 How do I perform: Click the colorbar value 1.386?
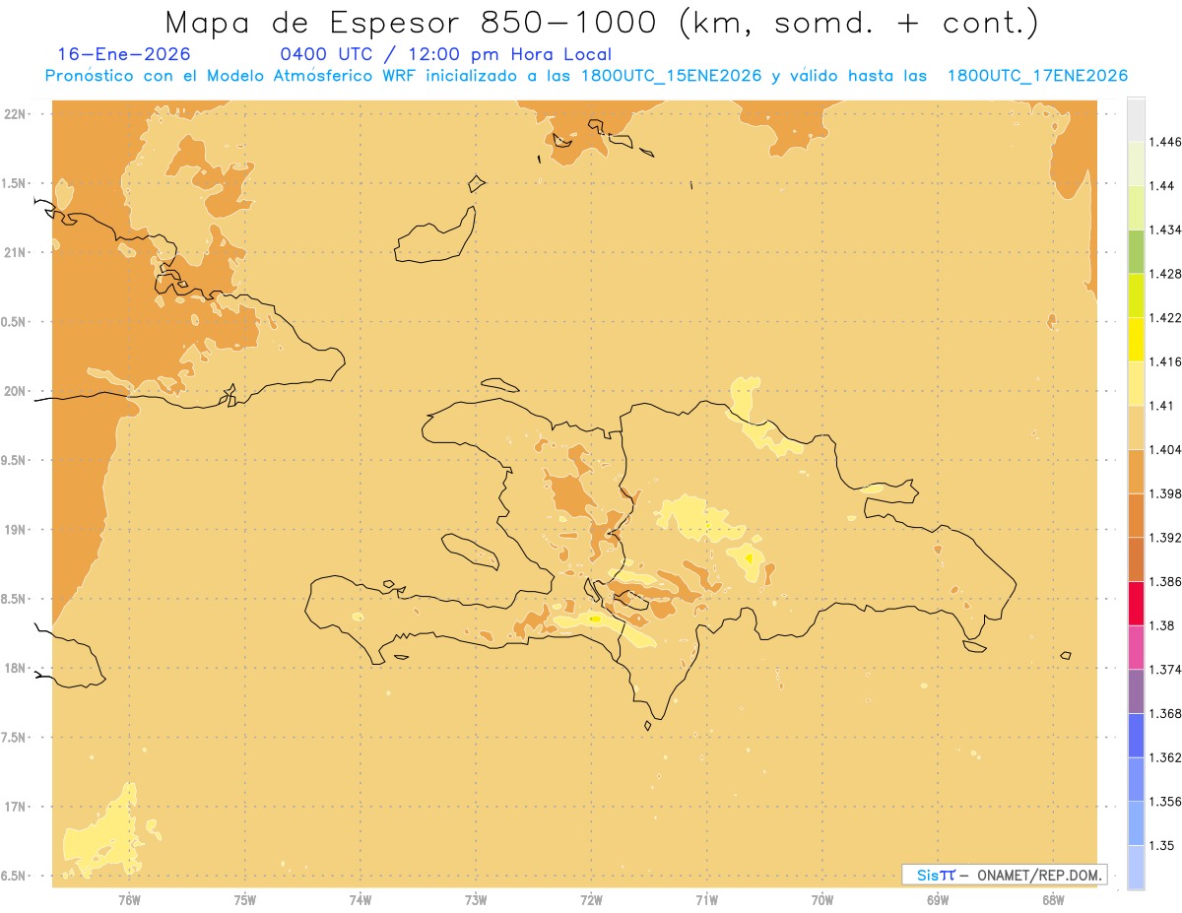[x=1167, y=581]
